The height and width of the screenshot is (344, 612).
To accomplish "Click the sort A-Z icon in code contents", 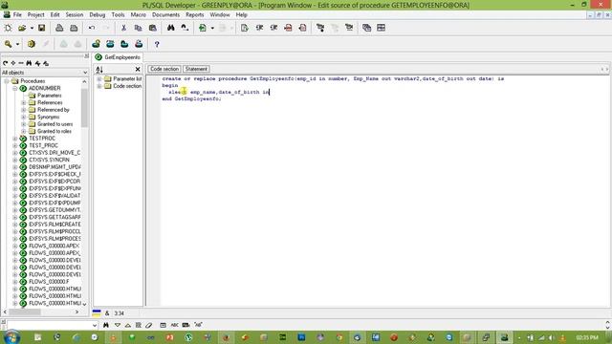I will pyautogui.click(x=99, y=70).
